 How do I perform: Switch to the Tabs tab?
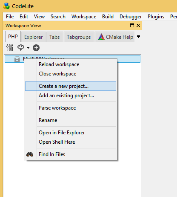pyautogui.click(x=54, y=37)
